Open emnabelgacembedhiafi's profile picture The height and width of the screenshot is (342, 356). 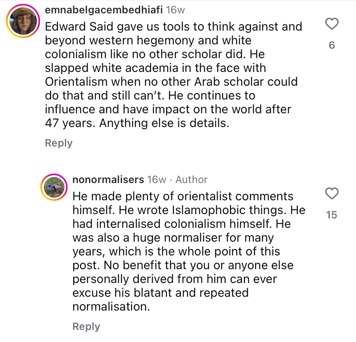click(22, 22)
